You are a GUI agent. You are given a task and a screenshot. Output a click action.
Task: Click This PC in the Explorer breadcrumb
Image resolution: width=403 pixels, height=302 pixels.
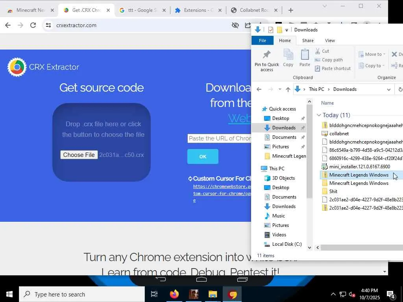(x=316, y=89)
